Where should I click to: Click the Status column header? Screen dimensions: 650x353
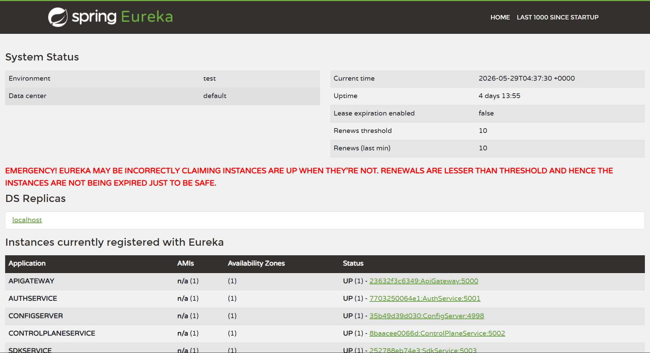tap(353, 263)
